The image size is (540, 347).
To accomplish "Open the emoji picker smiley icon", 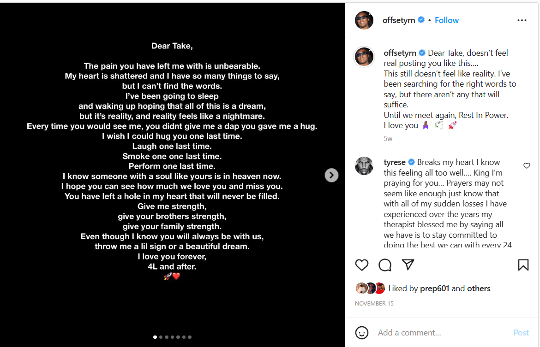I will pyautogui.click(x=362, y=333).
